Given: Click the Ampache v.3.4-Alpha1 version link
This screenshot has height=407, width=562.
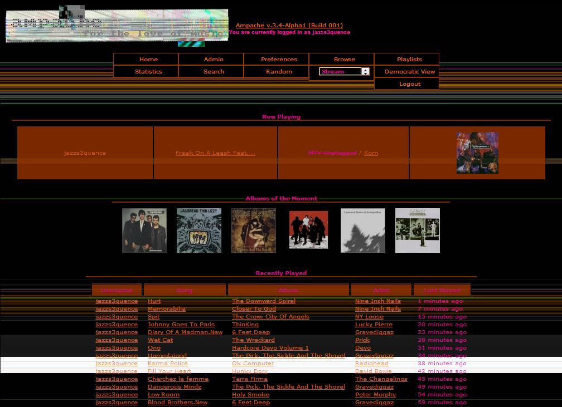Looking at the screenshot, I should (289, 26).
